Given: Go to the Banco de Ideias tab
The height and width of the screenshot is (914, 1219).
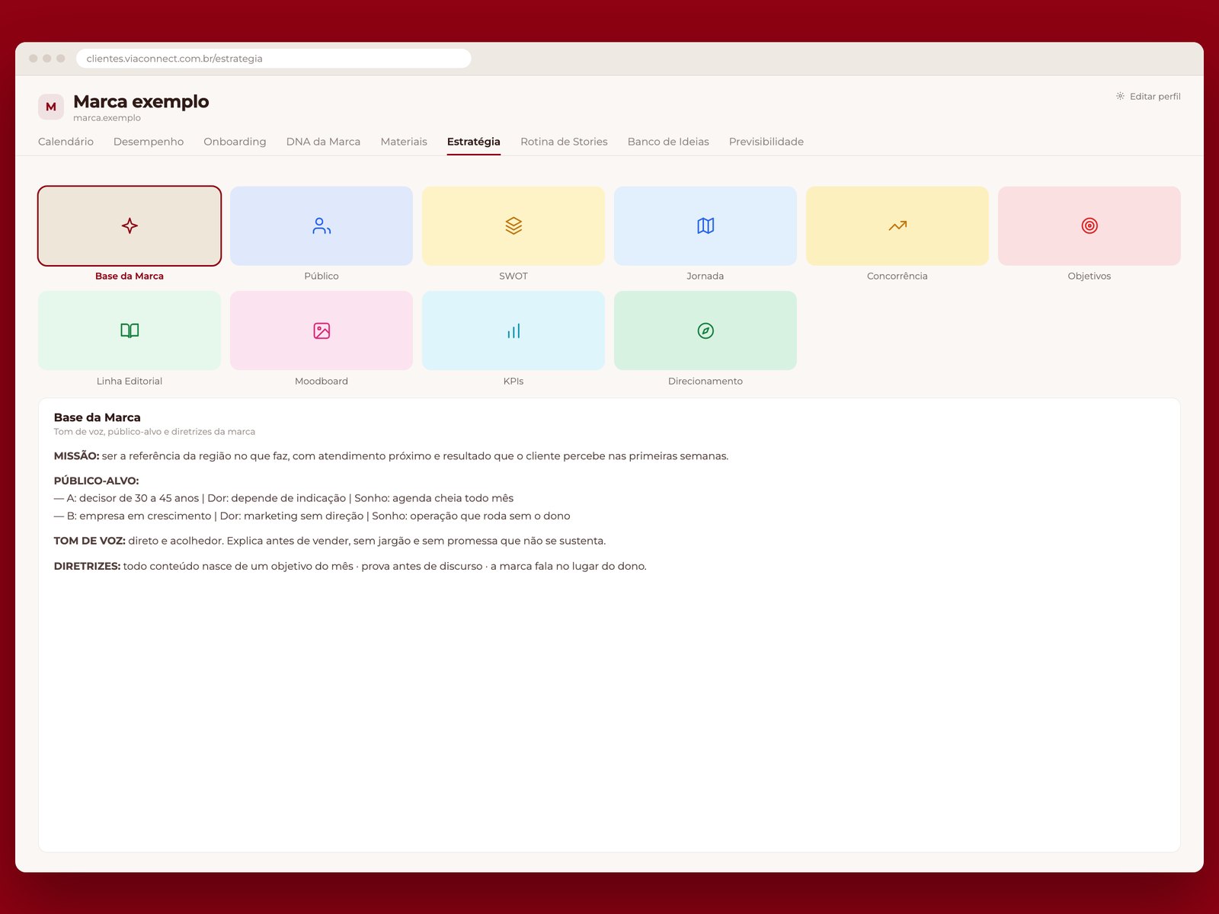Looking at the screenshot, I should pyautogui.click(x=668, y=142).
